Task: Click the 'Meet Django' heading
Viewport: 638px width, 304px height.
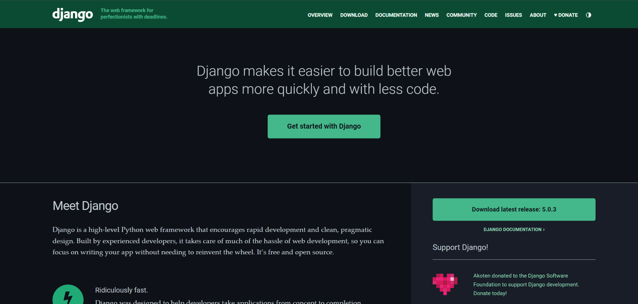Action: pyautogui.click(x=85, y=206)
